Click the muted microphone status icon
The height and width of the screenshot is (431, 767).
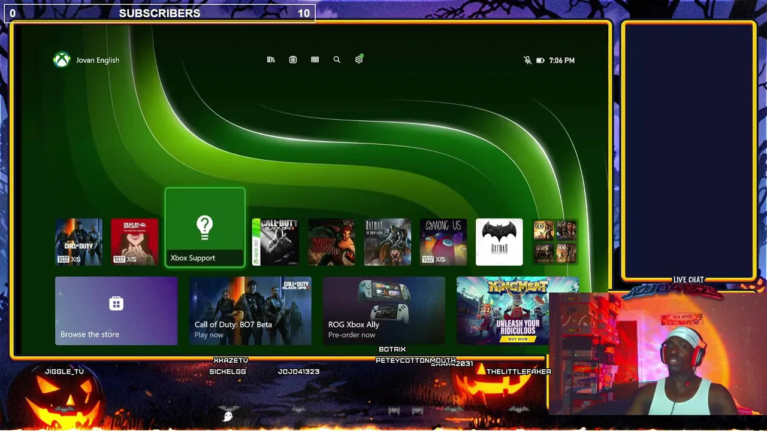click(527, 60)
